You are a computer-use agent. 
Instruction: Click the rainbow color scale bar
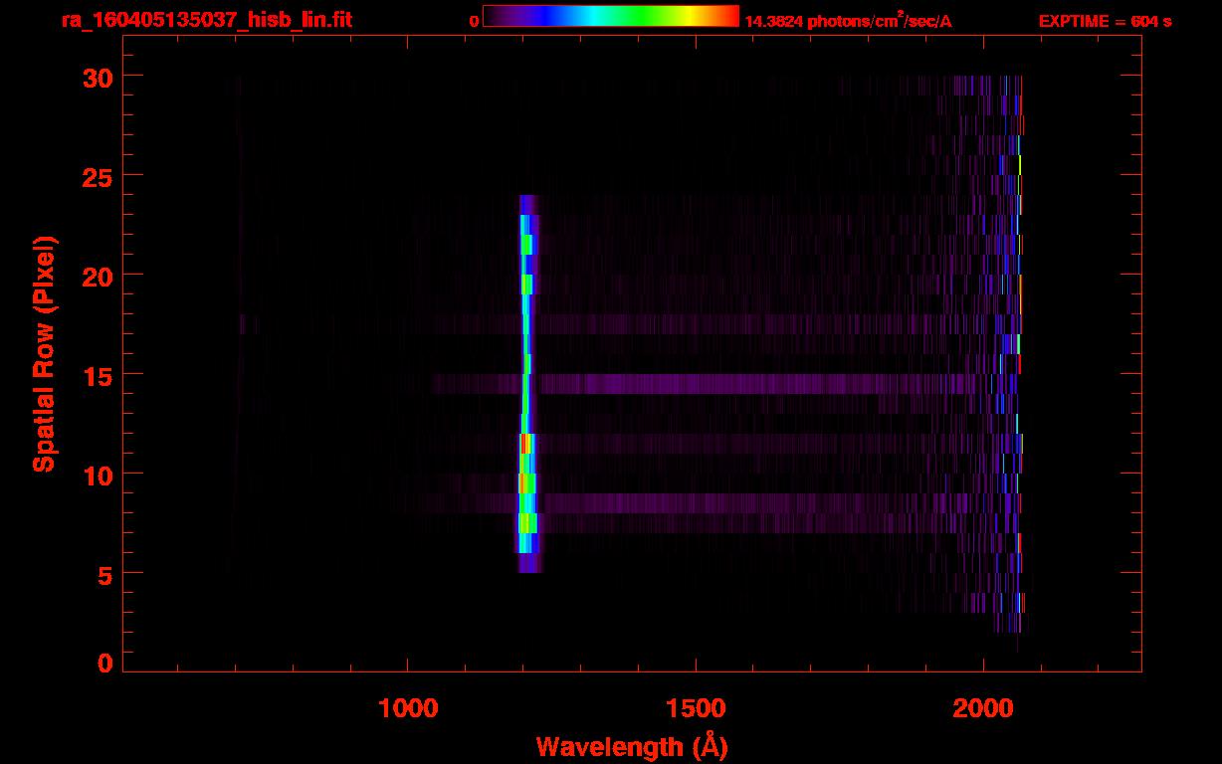[611, 16]
